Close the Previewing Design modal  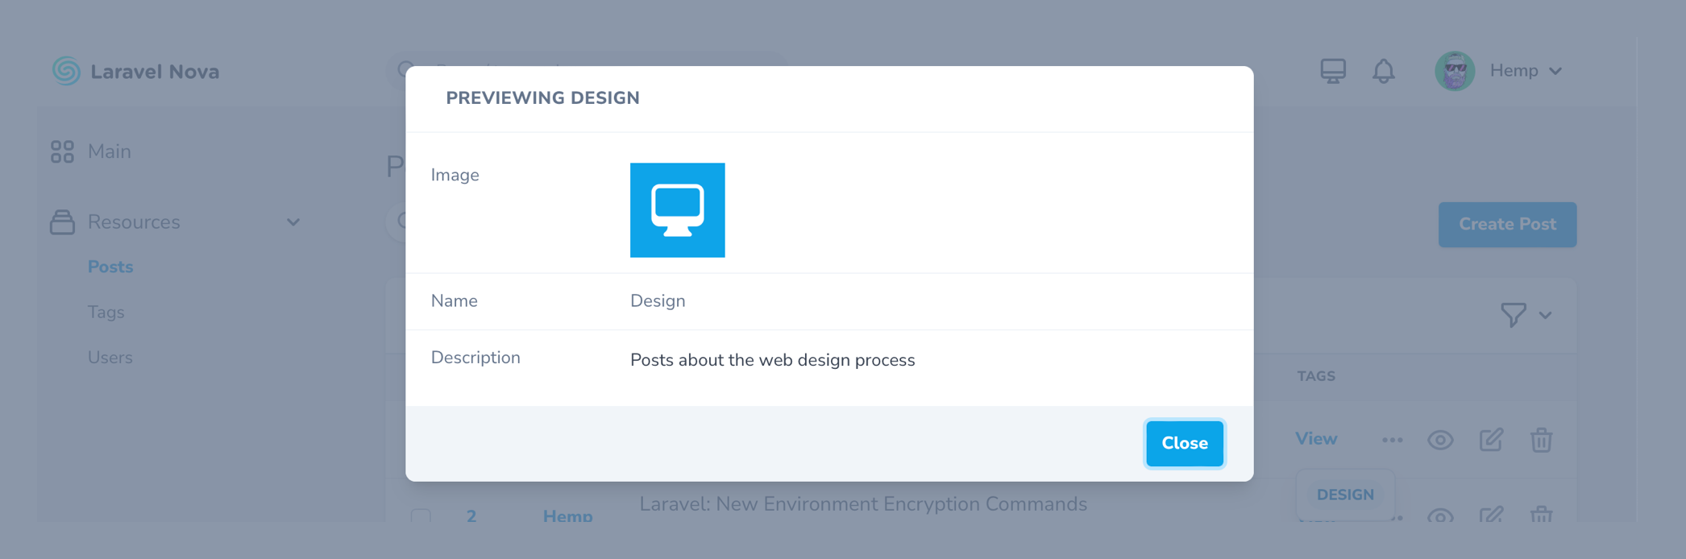(1184, 443)
